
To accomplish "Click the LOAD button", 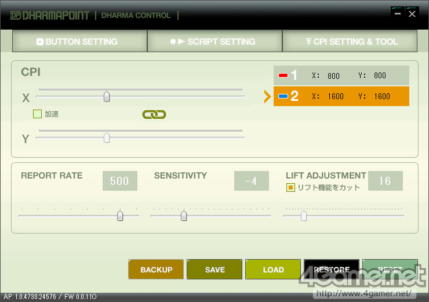I will [273, 270].
